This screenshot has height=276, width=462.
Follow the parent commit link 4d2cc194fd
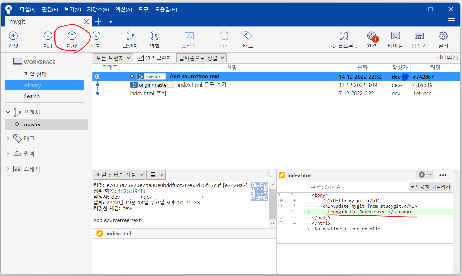(x=133, y=191)
